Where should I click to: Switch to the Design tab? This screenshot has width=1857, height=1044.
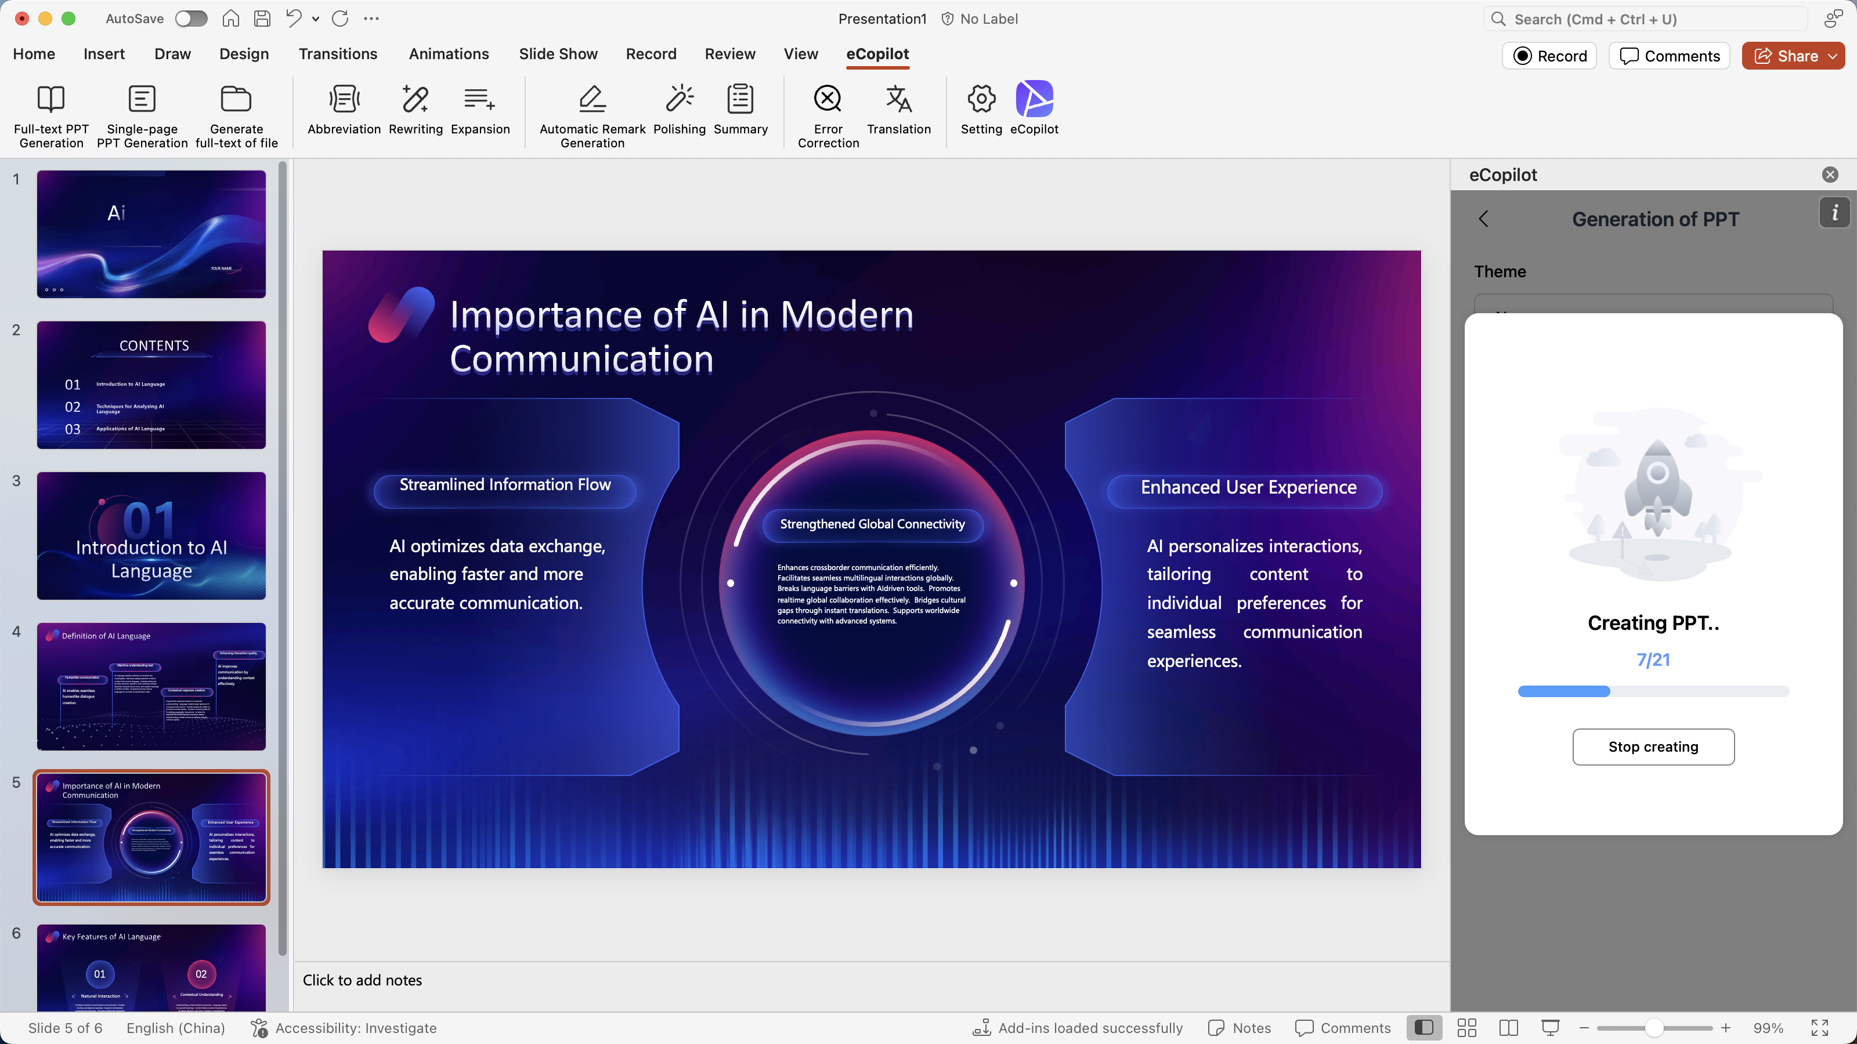pos(244,54)
